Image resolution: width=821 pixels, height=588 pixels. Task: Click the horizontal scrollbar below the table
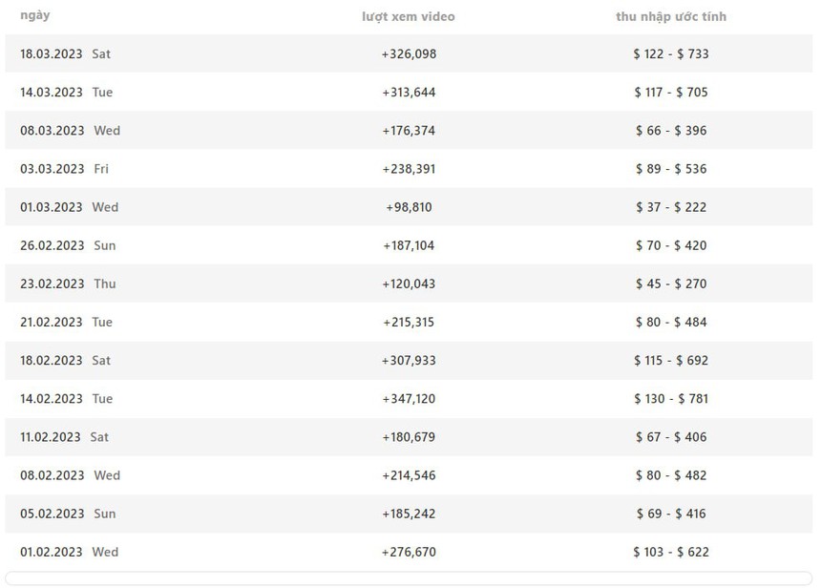point(409,577)
